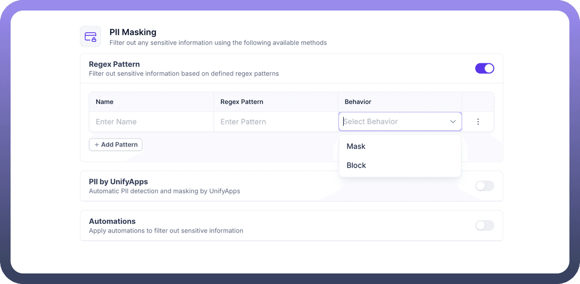This screenshot has width=580, height=284.
Task: Click the chevron arrow in Select Behavior
Action: (453, 122)
